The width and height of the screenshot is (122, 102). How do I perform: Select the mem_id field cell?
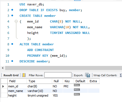(x=17, y=86)
